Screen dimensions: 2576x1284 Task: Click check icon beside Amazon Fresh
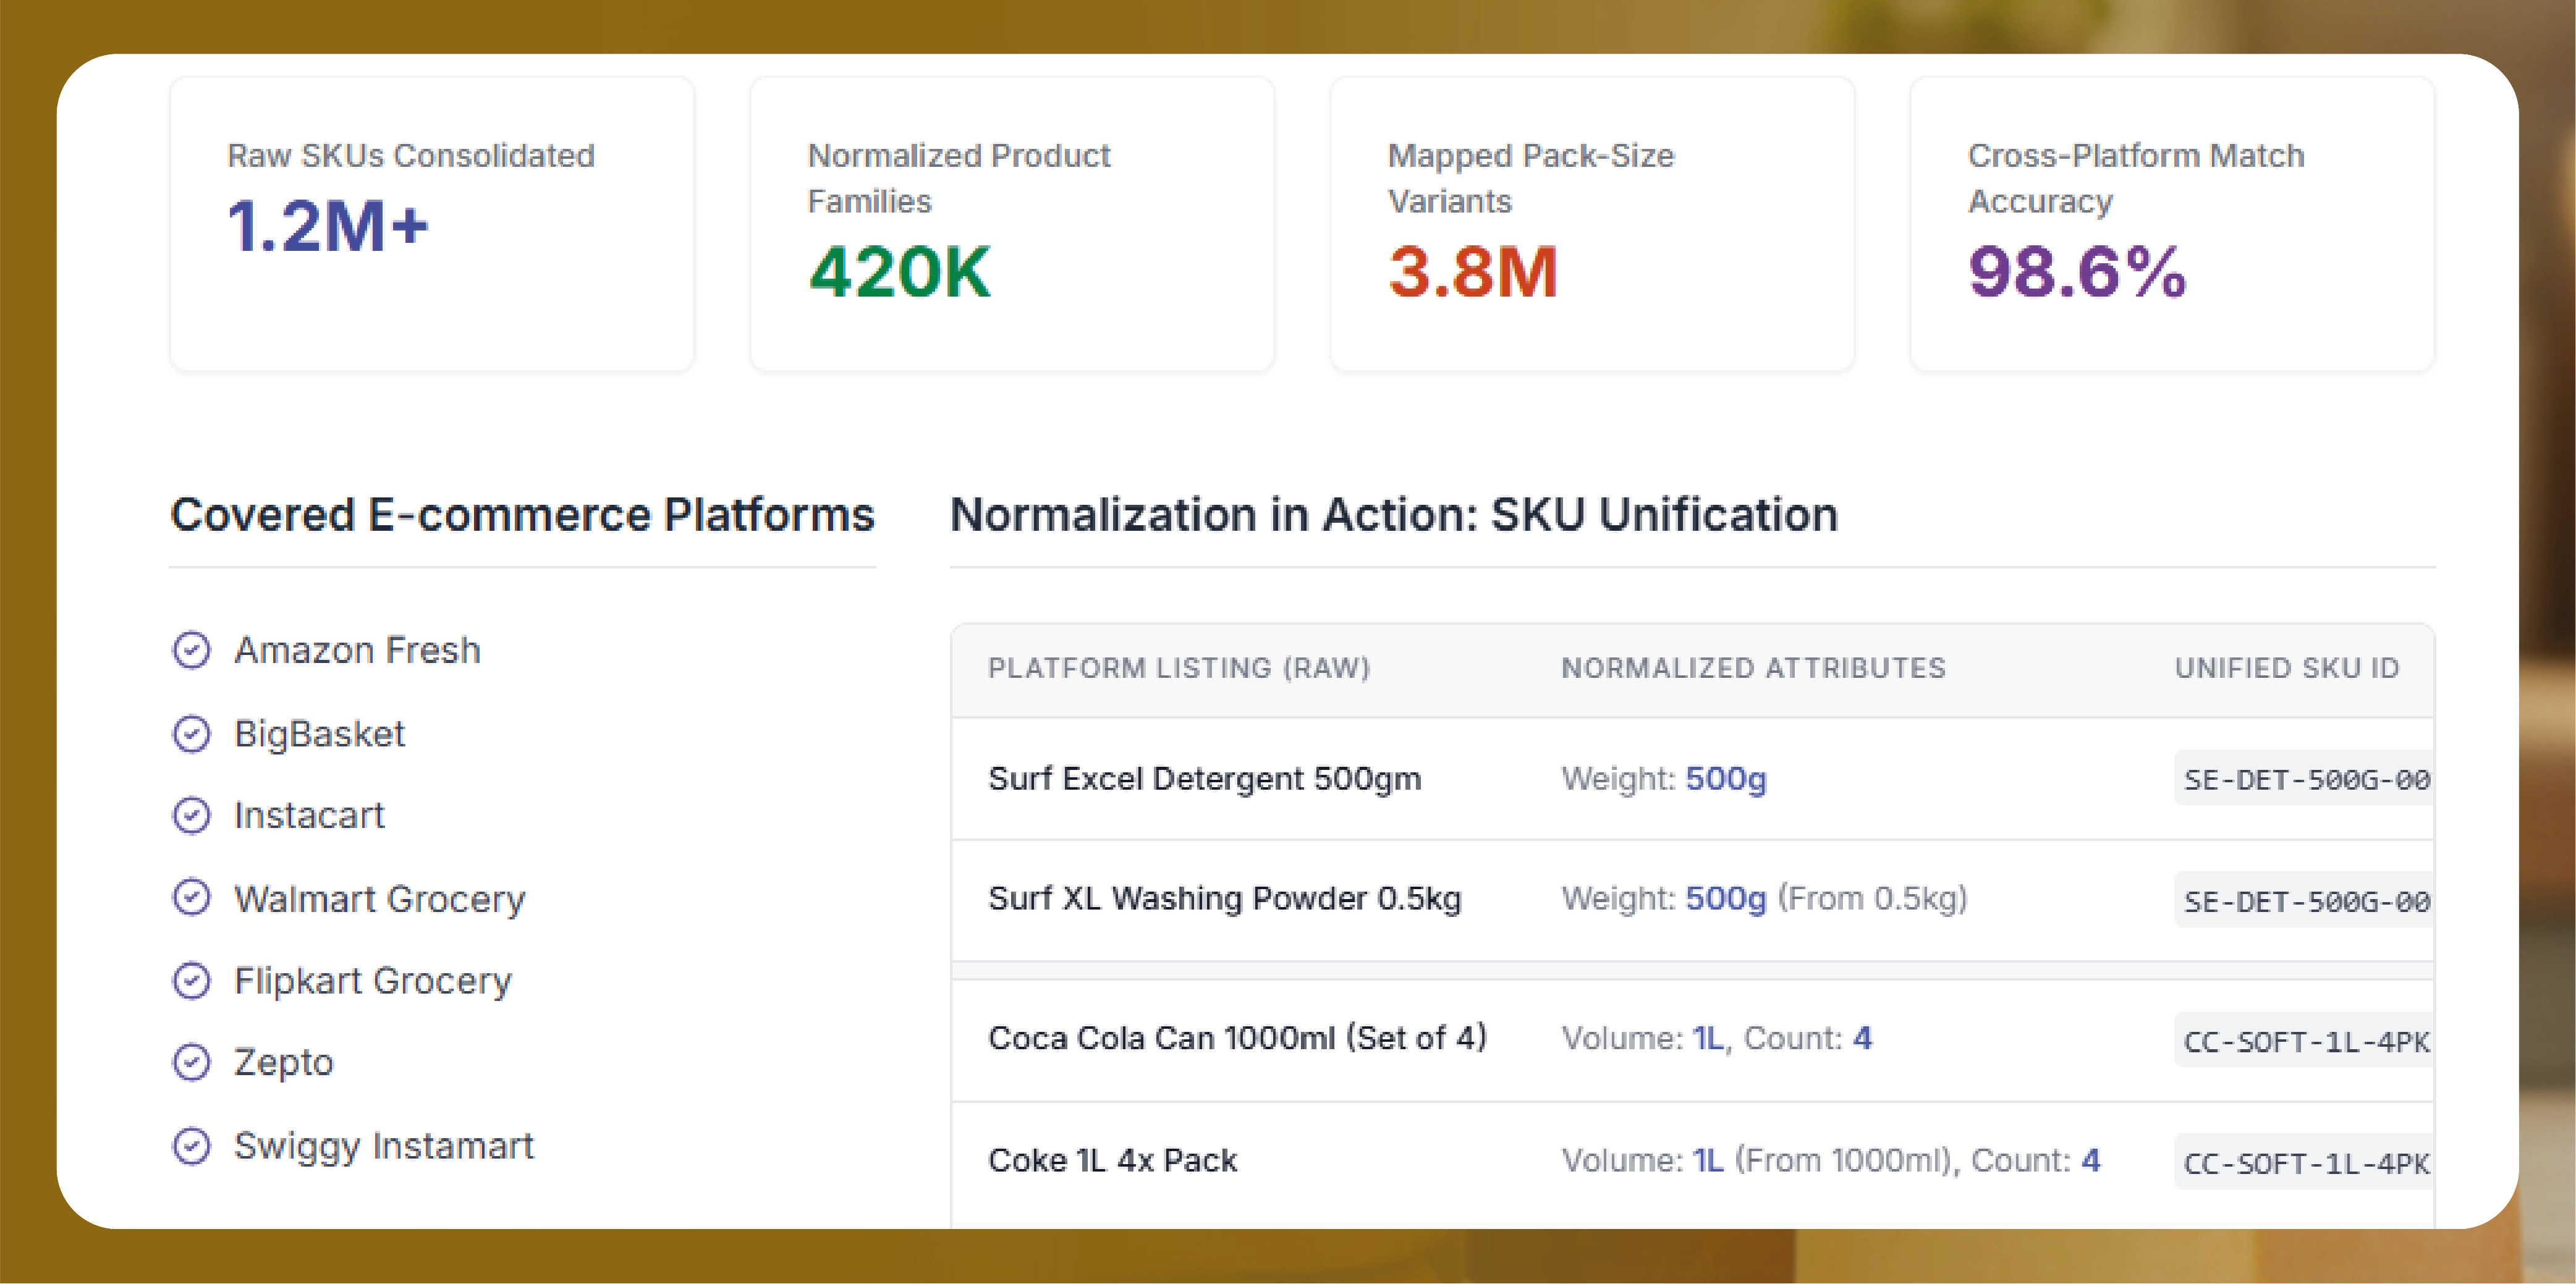191,650
